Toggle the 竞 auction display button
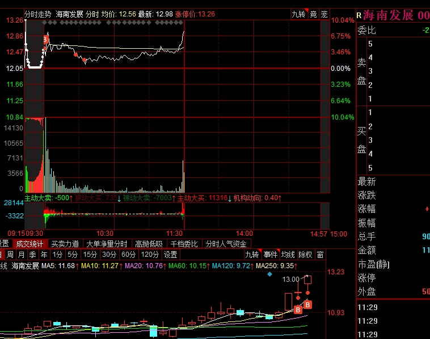 314,14
